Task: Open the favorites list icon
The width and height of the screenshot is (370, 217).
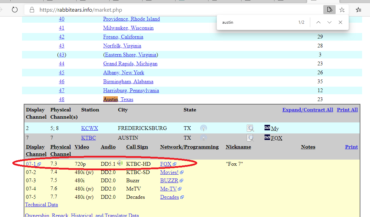Action: coord(358,10)
